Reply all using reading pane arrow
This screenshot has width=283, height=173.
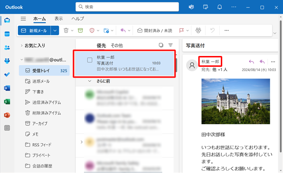coord(262,62)
